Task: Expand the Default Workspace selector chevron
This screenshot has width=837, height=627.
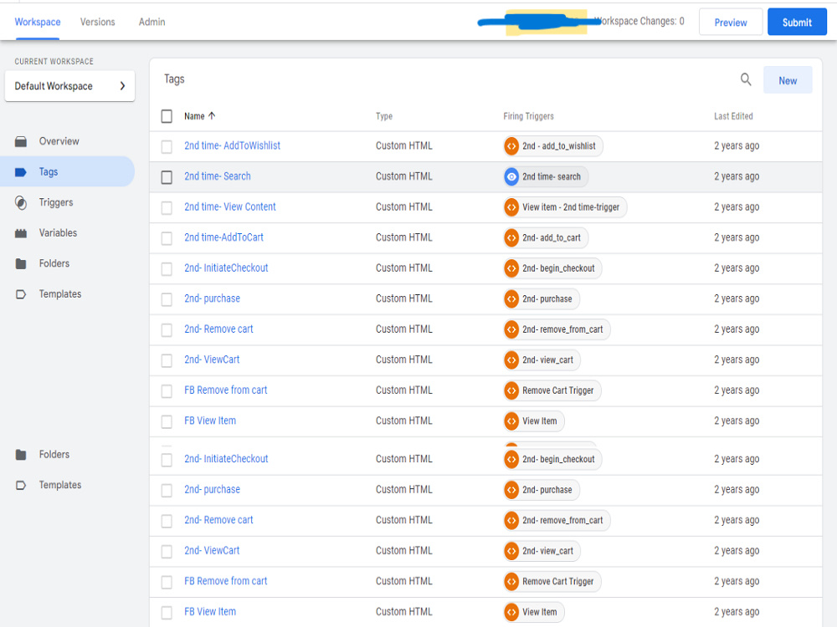Action: click(x=122, y=86)
